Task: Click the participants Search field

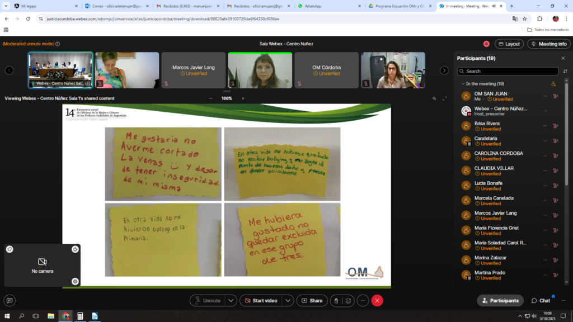Action: point(508,71)
